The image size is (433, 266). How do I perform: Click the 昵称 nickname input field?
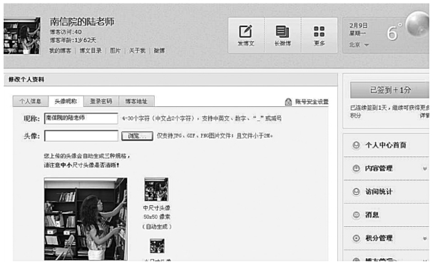coord(81,118)
